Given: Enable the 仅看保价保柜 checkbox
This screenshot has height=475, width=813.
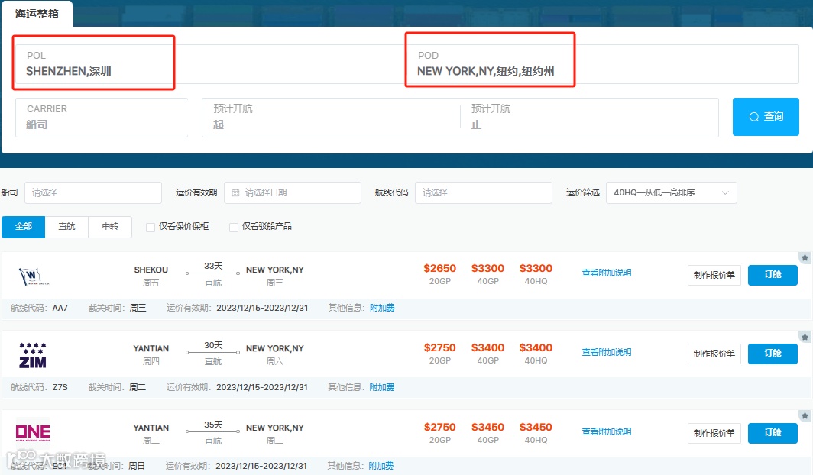Looking at the screenshot, I should [150, 227].
